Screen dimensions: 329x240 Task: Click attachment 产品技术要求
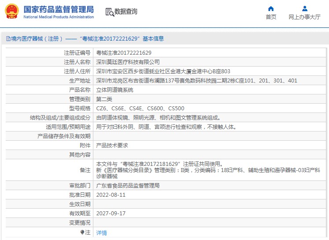pyautogui.click(x=112, y=145)
